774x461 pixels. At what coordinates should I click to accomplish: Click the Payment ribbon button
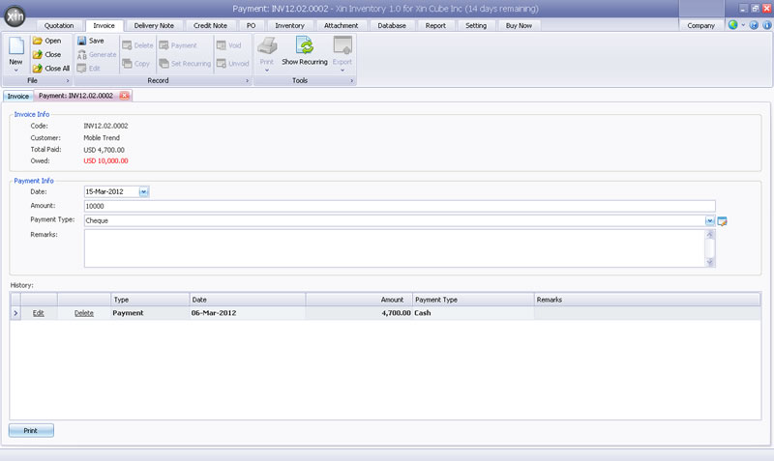[178, 45]
